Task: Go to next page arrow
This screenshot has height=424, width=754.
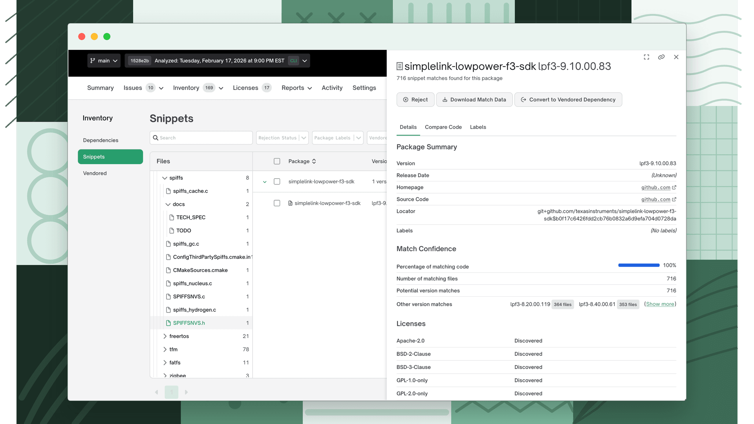Action: click(x=186, y=392)
